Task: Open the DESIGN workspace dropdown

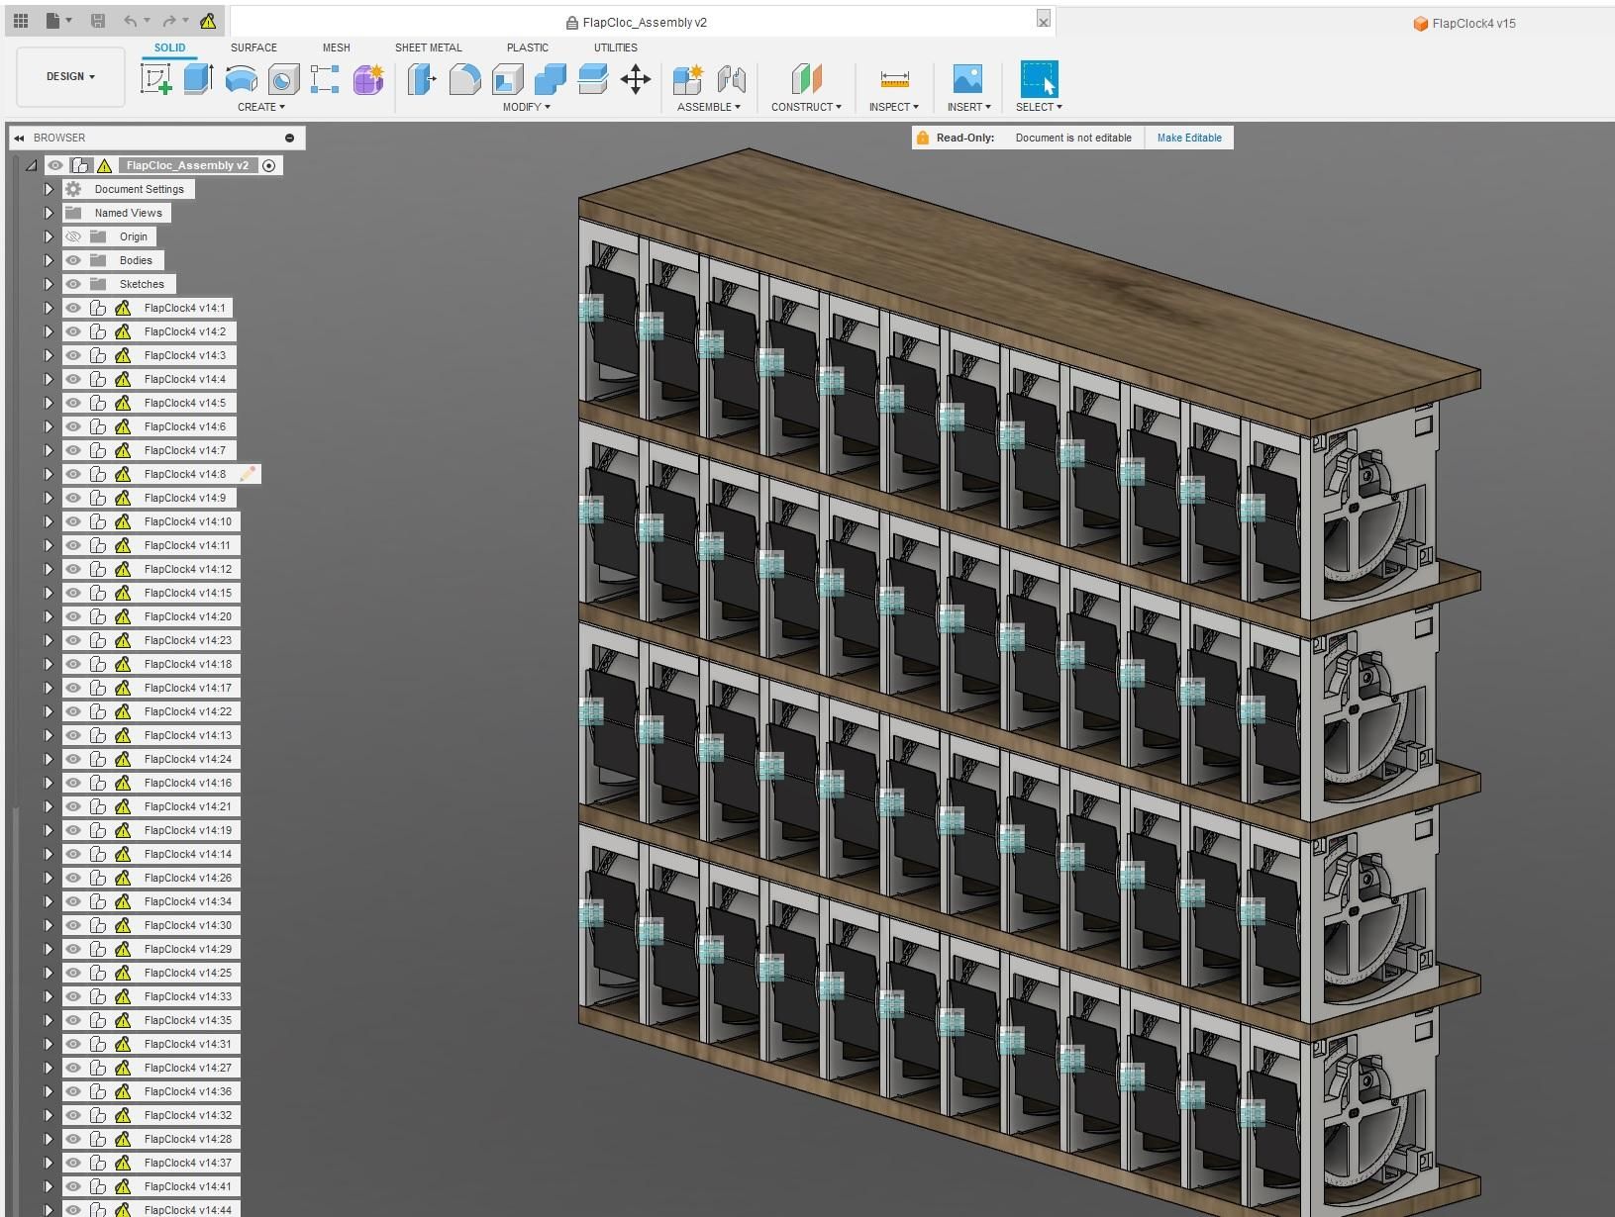Action: 70,76
